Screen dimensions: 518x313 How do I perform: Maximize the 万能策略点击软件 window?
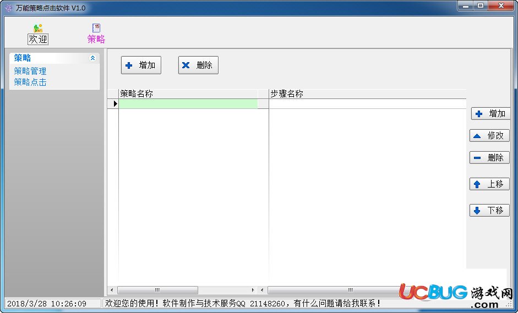click(481, 6)
